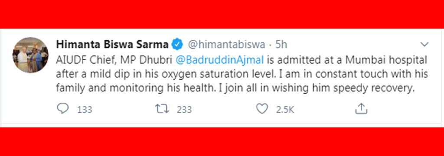444x156 pixels.
Task: Click the @himantabiswa handle
Action: pos(226,45)
